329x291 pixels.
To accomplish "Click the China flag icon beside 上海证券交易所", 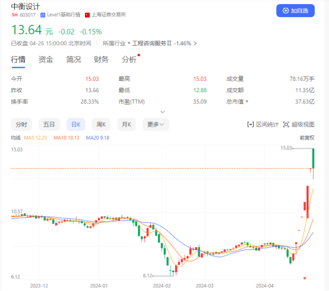I will pos(87,15).
